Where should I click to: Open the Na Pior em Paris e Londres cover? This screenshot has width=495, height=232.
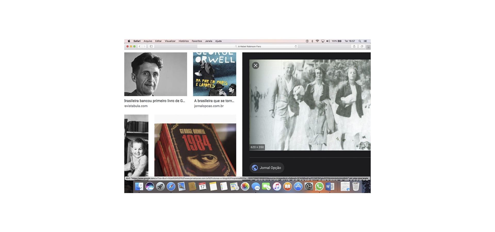point(214,74)
